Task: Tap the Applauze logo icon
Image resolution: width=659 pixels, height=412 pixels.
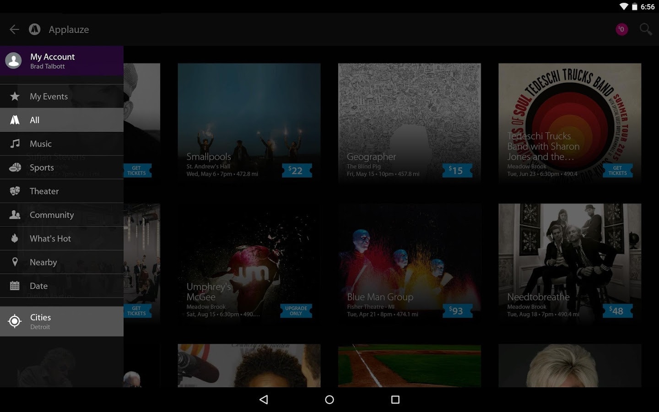Action: (35, 29)
